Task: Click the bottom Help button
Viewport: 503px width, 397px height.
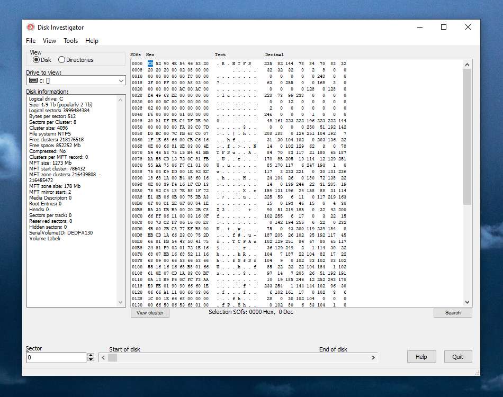Action: click(x=421, y=357)
